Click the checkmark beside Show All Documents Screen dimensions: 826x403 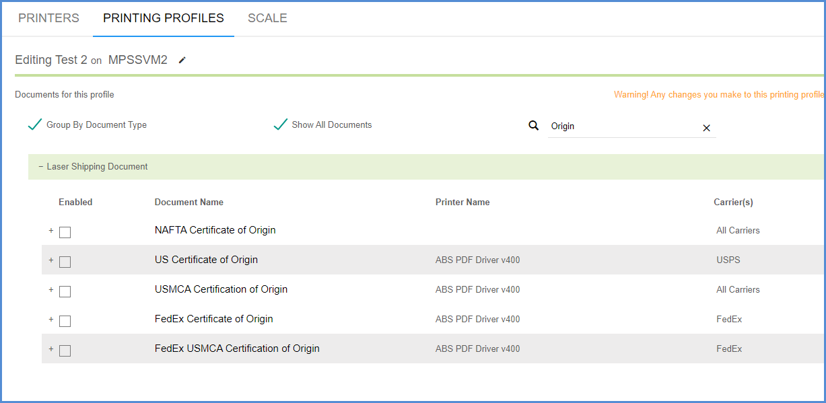(280, 124)
